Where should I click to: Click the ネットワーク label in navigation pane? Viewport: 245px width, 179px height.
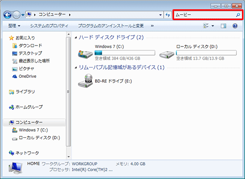pyautogui.click(x=27, y=153)
